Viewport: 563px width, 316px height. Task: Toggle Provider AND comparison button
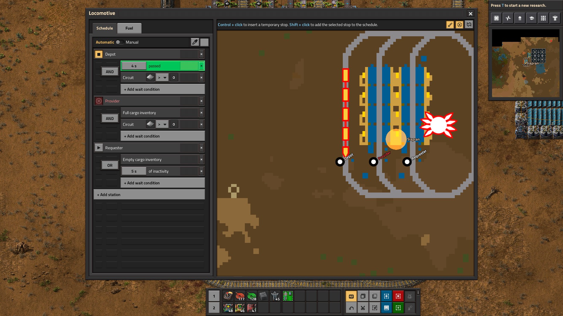point(110,118)
